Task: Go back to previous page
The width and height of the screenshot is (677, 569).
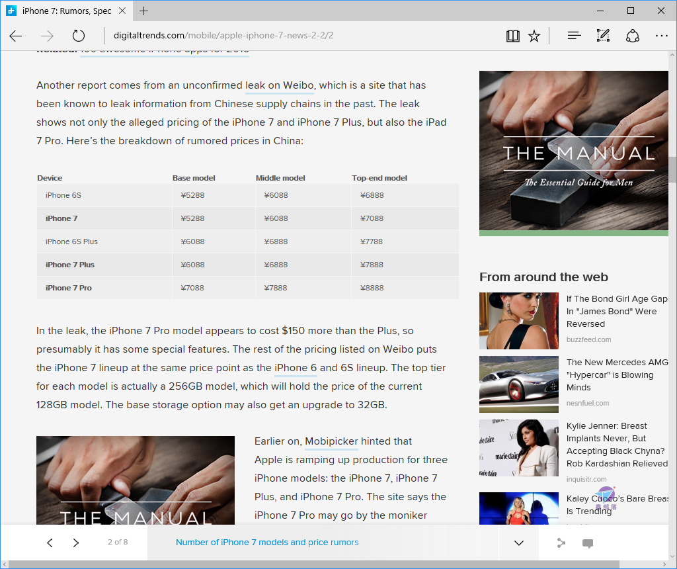Action: pos(16,36)
